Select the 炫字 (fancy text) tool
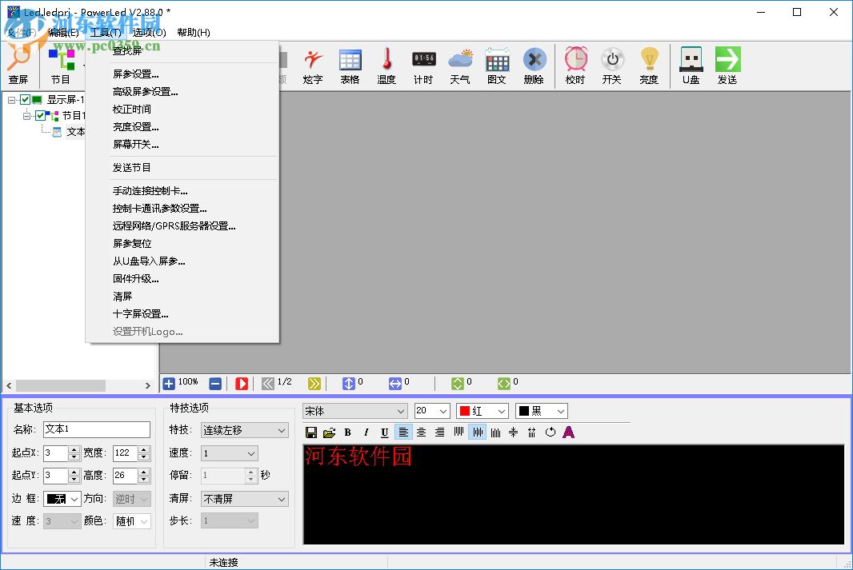This screenshot has height=570, width=853. click(312, 65)
